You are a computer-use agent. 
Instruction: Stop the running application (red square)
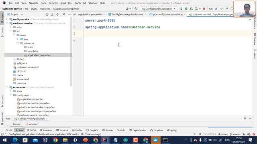[x=204, y=9]
